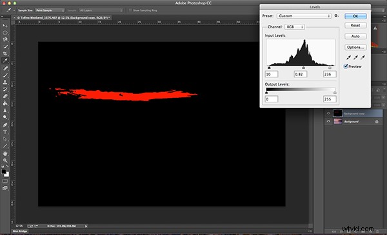
Task: Hide the Background copy layer
Action: 328,113
